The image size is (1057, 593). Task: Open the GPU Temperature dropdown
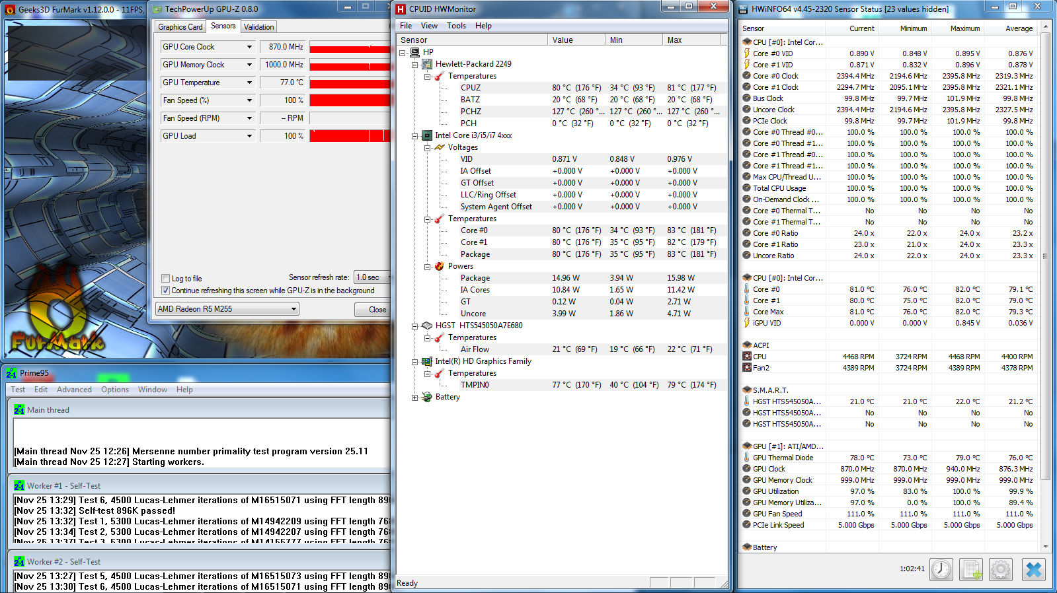coord(249,83)
